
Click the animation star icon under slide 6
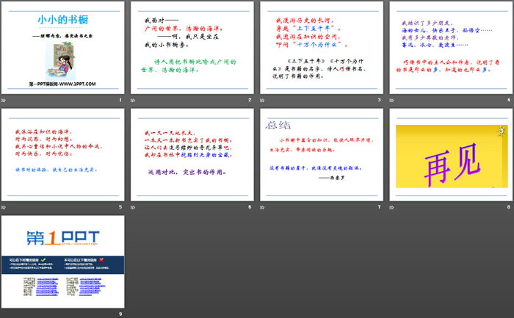pyautogui.click(x=135, y=206)
